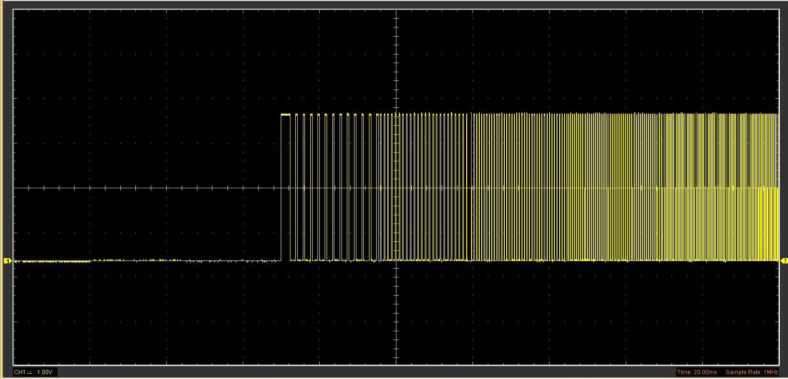
Task: Click the bottom end of vertical center axis
Action: point(396,363)
